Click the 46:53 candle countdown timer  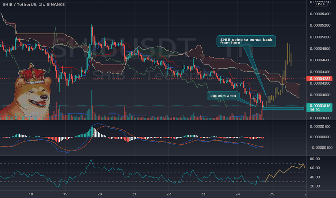[315, 109]
